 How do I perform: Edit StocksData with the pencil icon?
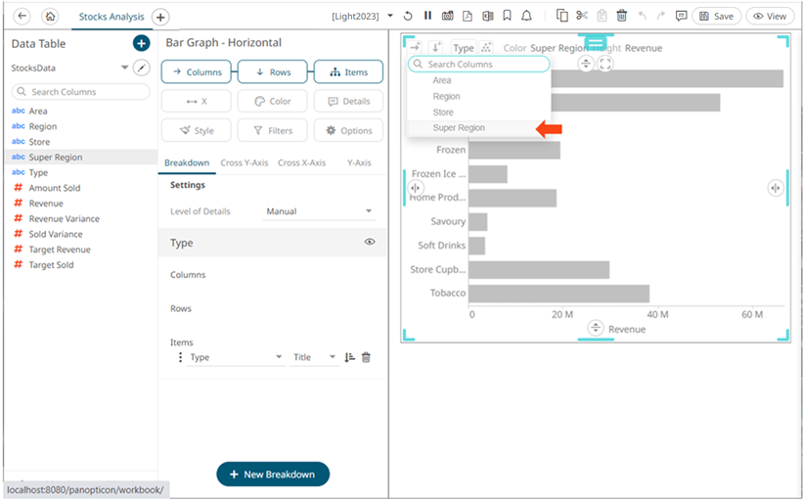[x=143, y=68]
